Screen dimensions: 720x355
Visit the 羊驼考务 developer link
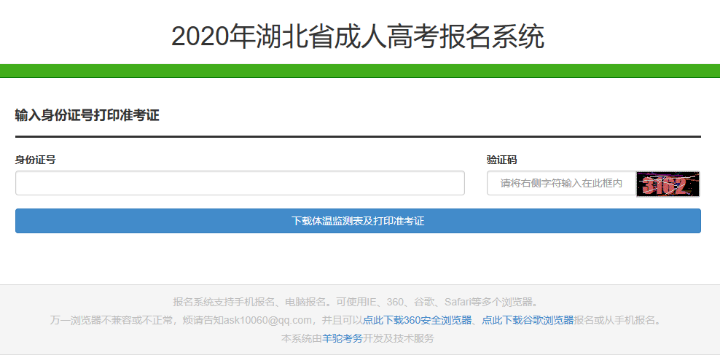[342, 338]
